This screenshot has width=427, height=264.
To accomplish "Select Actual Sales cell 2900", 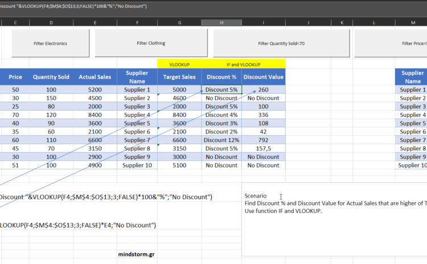I will [95, 157].
